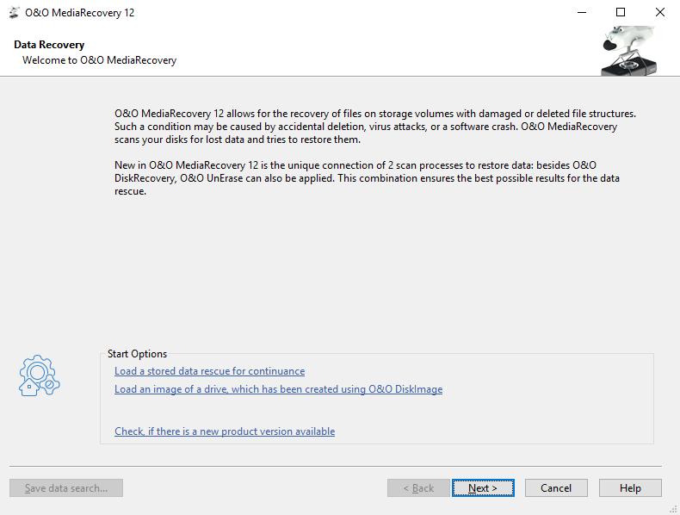Maximize the O&O MediaRecovery window

[621, 13]
